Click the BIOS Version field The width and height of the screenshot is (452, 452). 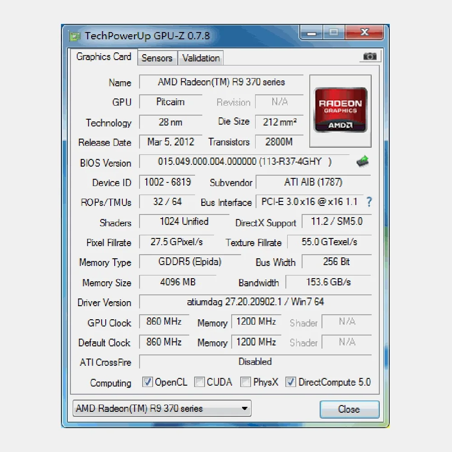244,162
